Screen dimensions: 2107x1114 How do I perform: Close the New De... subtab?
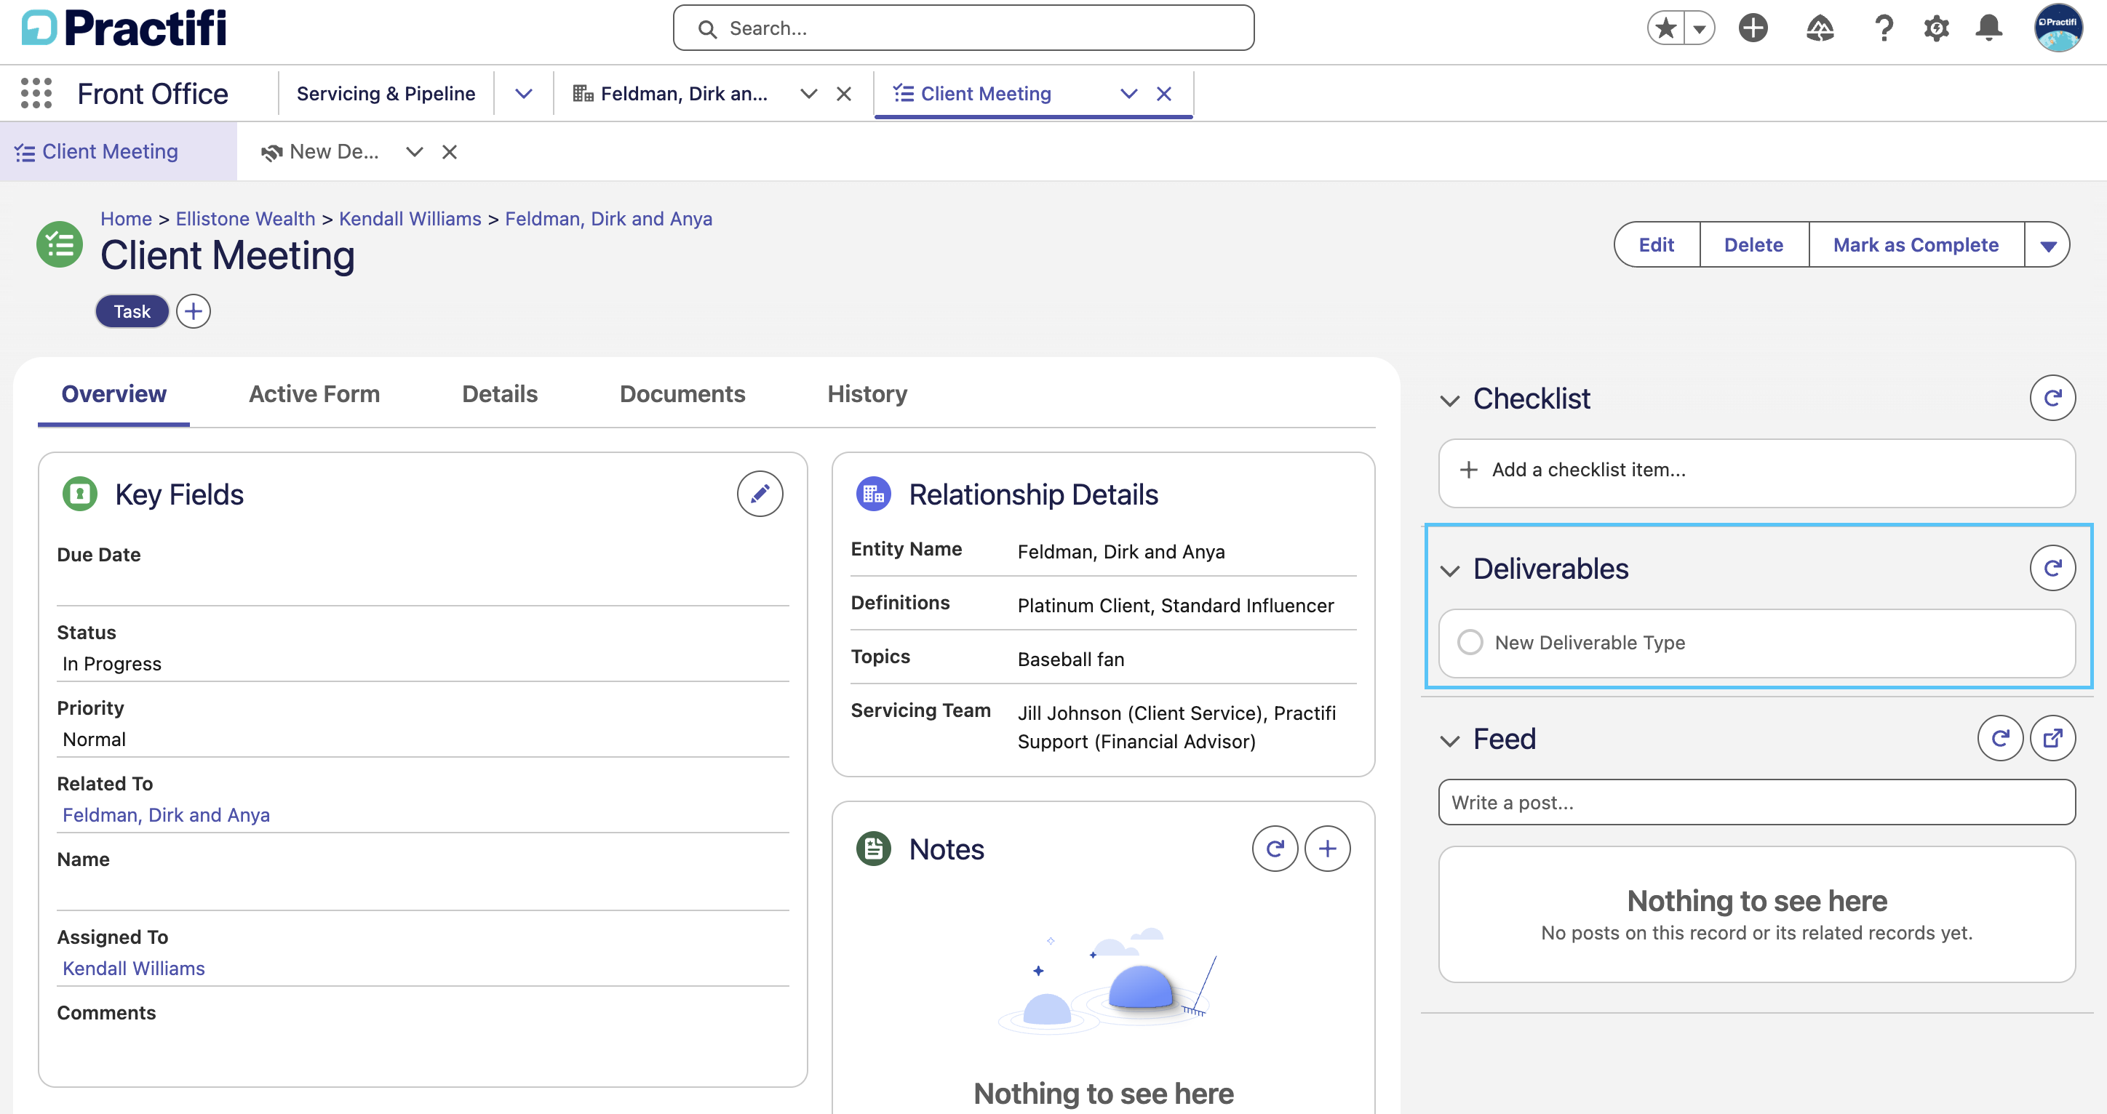(449, 151)
